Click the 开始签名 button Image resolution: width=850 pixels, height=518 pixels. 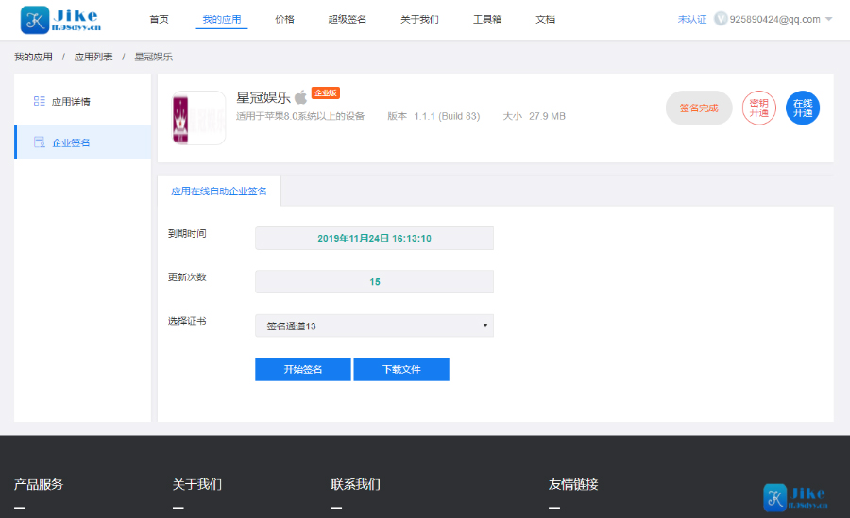pos(302,369)
